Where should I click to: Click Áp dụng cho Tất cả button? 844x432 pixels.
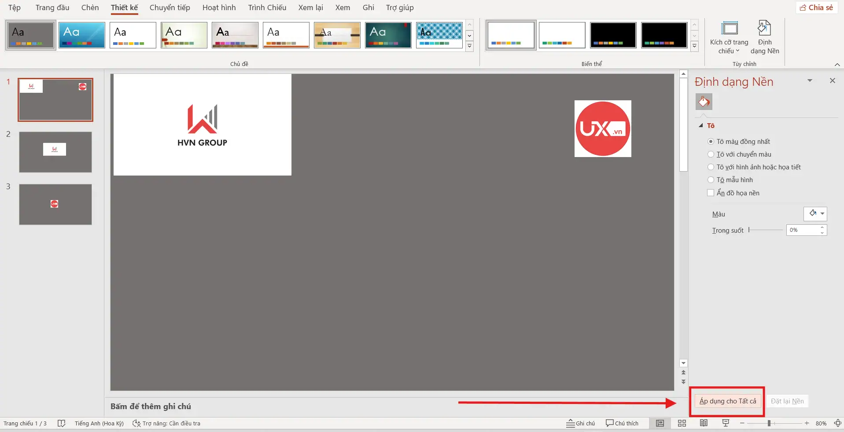point(727,401)
